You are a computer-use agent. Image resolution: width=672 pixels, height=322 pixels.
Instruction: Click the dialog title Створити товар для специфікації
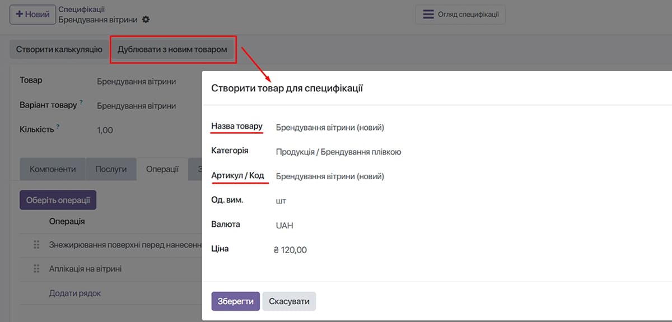[x=287, y=88]
